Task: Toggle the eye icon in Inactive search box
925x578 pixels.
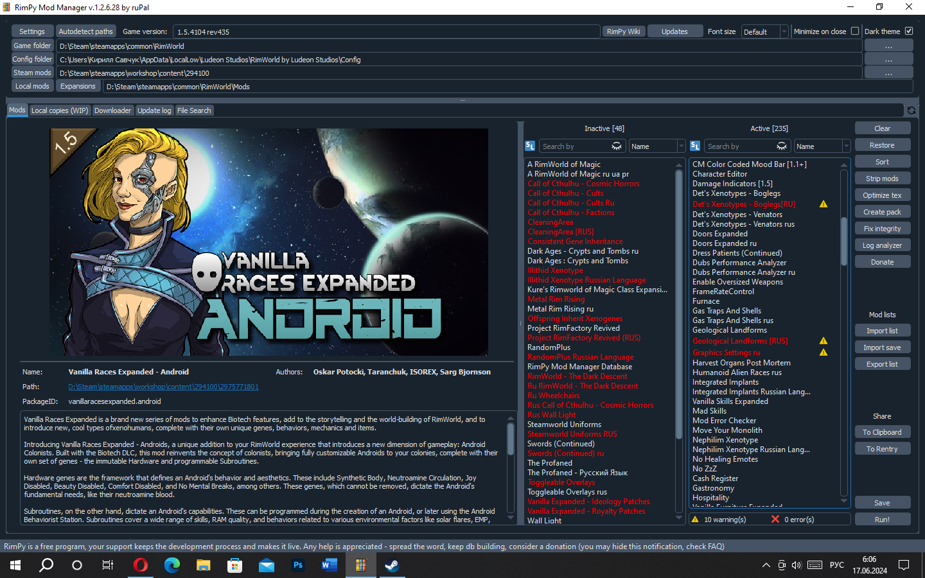Action: [x=616, y=146]
